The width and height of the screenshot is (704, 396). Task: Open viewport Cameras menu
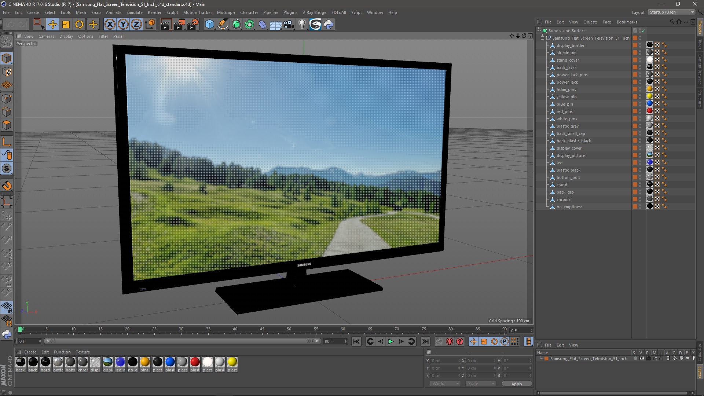(x=46, y=36)
